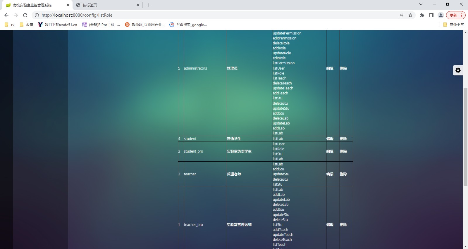Screen dimensions: 468x249
Task: Click updatePermission in administrators permissions
Action: point(287,33)
